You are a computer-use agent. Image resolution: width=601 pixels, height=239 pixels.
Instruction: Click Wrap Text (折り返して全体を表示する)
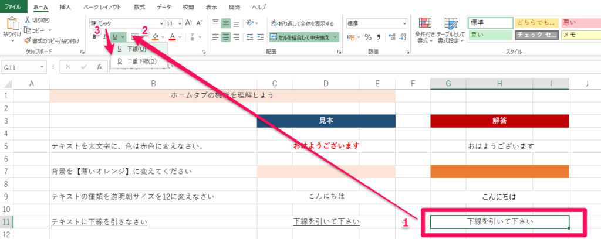click(x=302, y=23)
